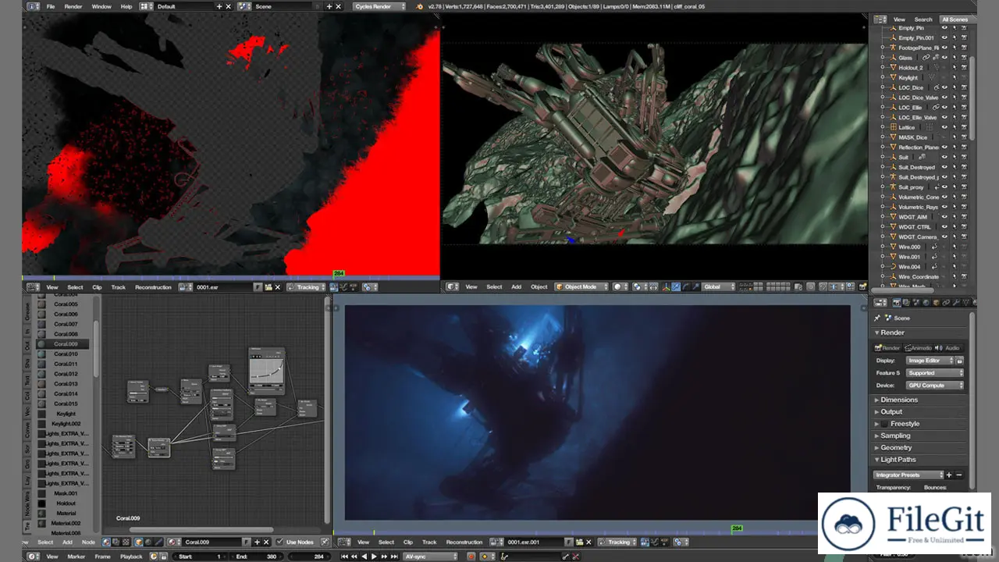
Task: Toggle the Freestyle checkbox
Action: click(x=886, y=424)
